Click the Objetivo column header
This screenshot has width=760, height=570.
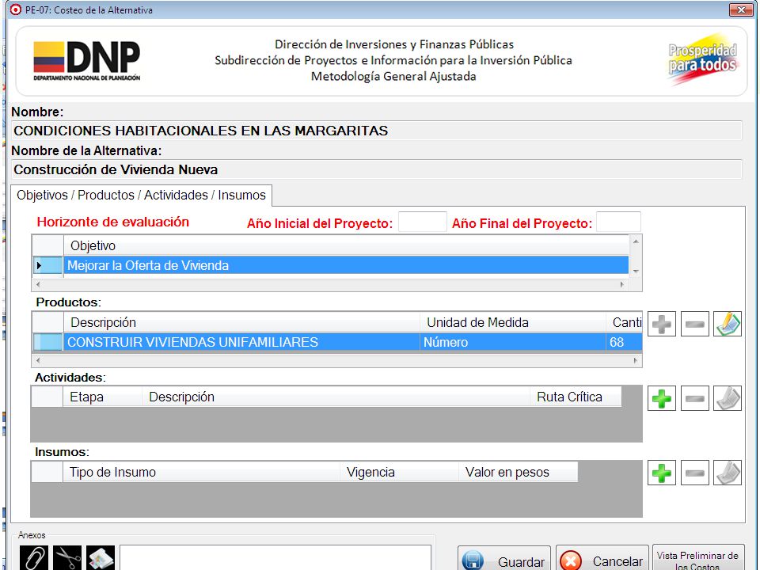click(x=346, y=245)
